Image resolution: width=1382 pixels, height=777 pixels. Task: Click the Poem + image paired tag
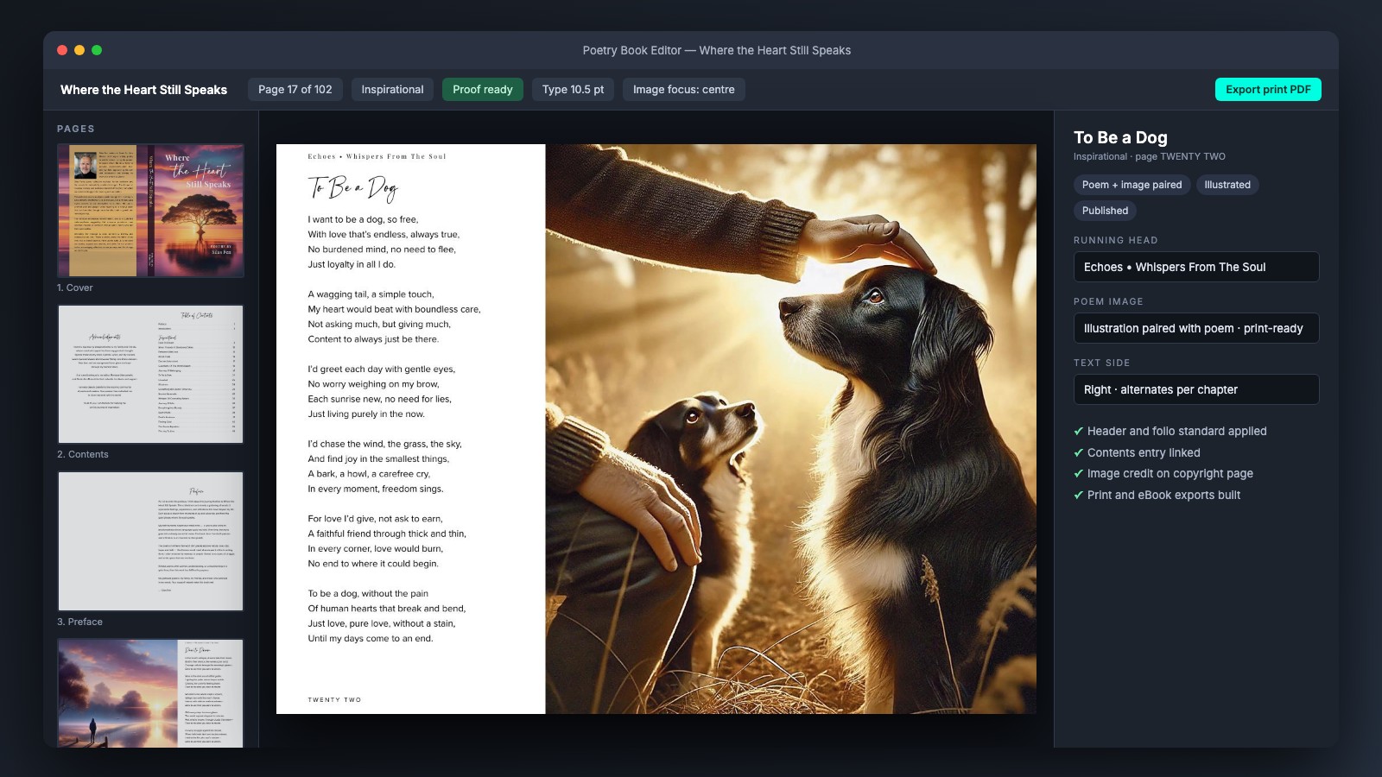tap(1132, 185)
